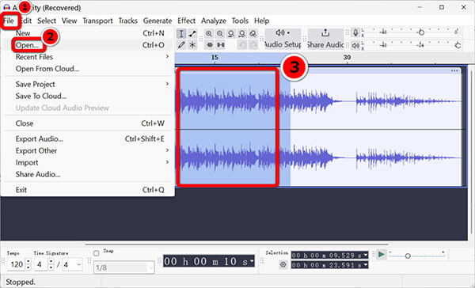Adjust the recording level slider knob
The width and height of the screenshot is (475, 288).
tap(421, 32)
